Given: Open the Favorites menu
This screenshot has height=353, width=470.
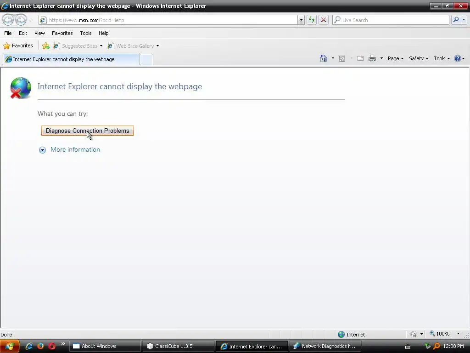Looking at the screenshot, I should (x=62, y=33).
